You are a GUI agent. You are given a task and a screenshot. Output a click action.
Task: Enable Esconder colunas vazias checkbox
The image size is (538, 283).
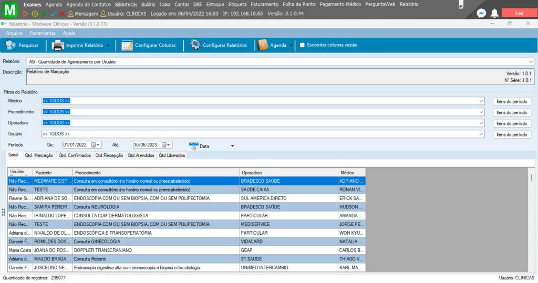tap(302, 45)
